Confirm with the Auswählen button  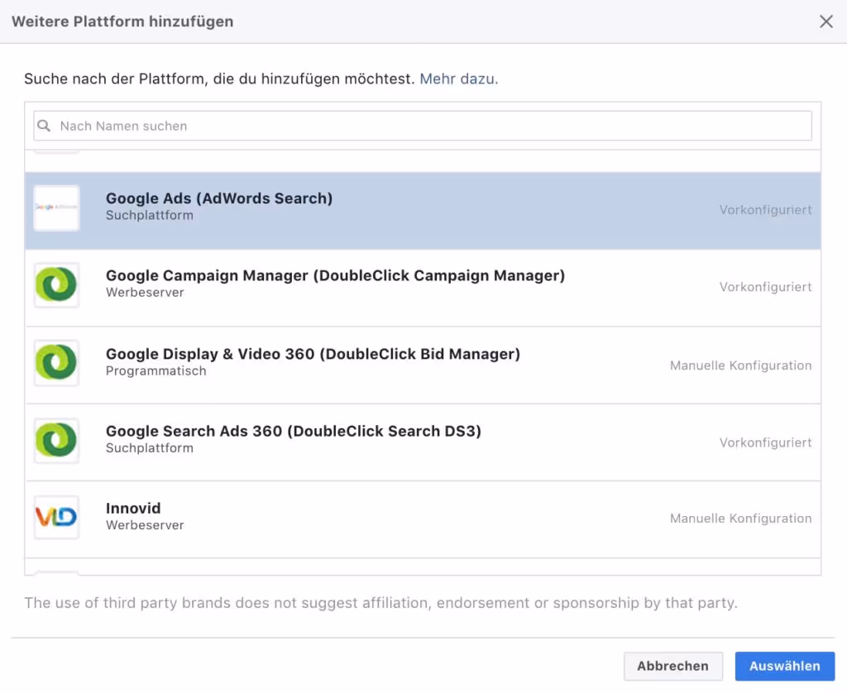click(x=785, y=666)
